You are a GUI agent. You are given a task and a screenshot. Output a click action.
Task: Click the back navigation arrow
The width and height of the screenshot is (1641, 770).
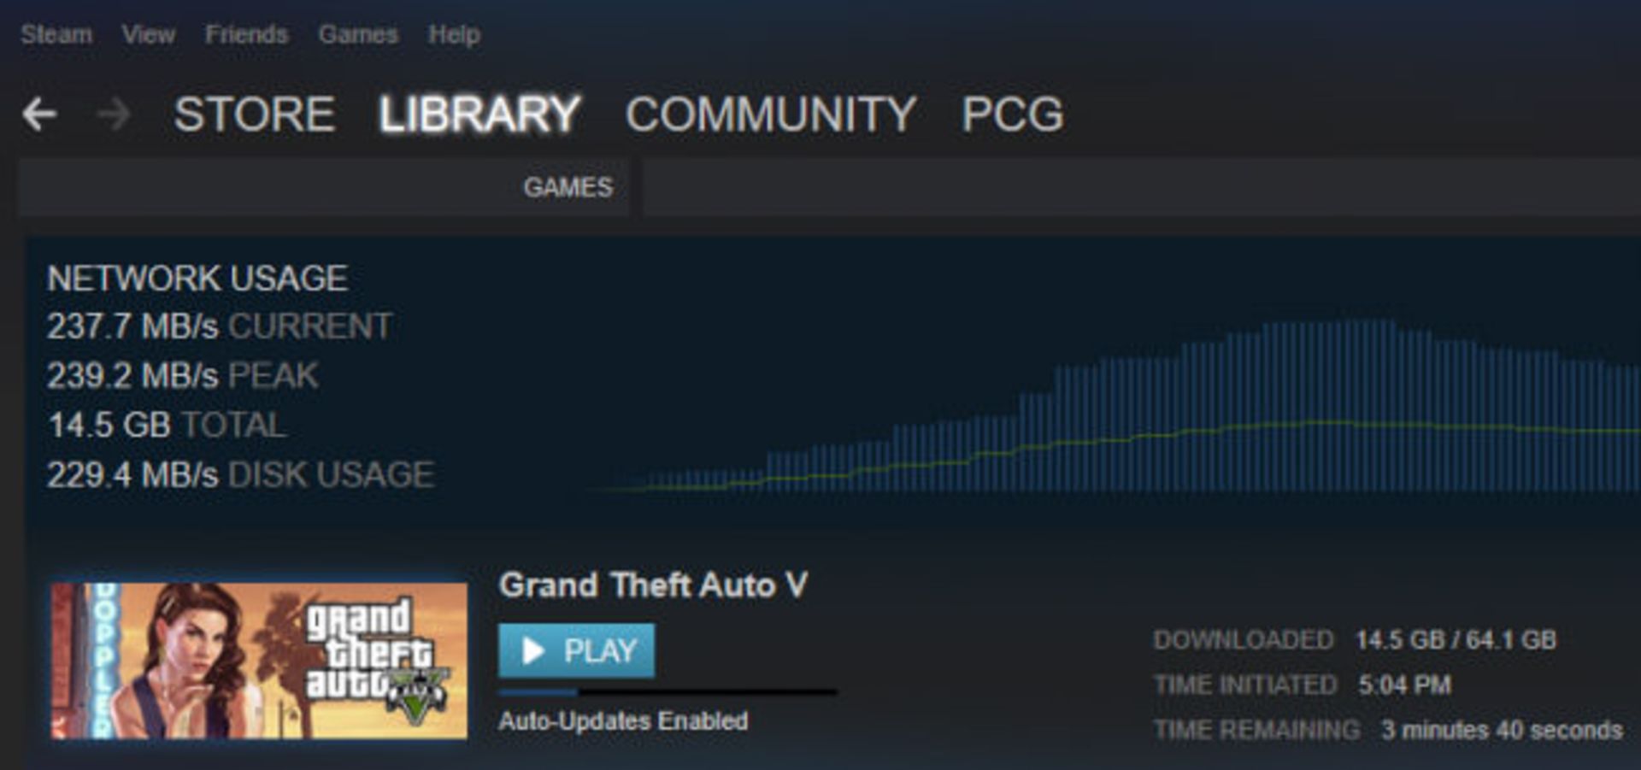pos(39,114)
